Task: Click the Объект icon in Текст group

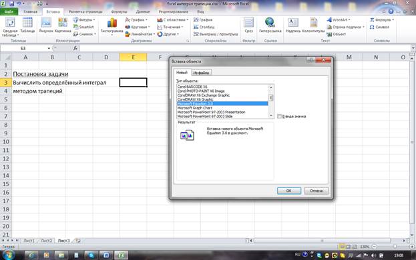Action: [336, 34]
